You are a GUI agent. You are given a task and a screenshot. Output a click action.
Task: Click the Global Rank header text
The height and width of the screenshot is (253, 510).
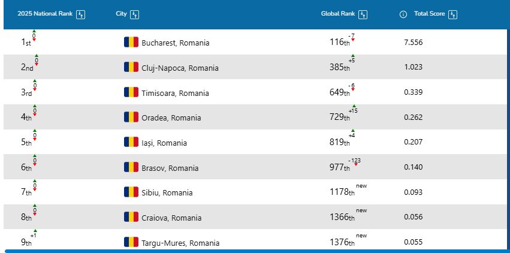coord(338,14)
